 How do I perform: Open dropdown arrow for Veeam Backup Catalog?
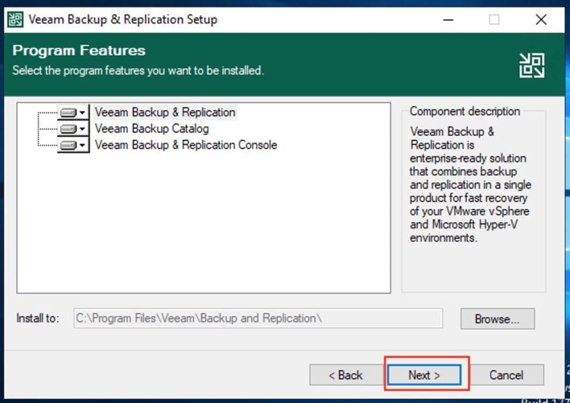click(83, 129)
